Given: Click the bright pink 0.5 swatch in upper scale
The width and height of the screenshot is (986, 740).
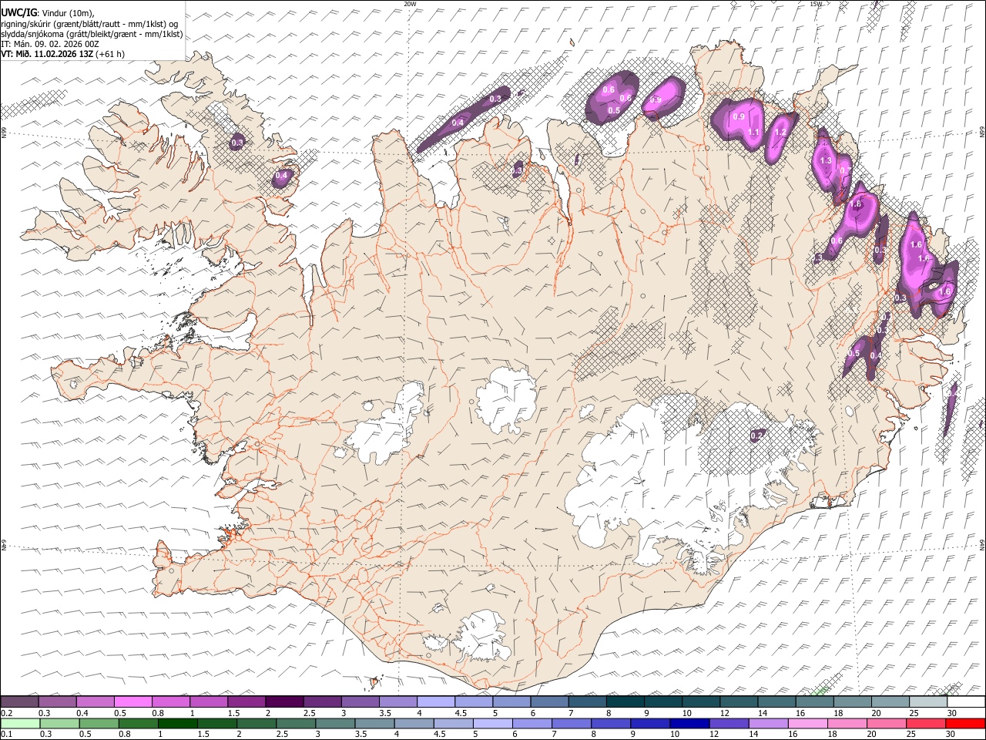Looking at the screenshot, I should [x=132, y=701].
